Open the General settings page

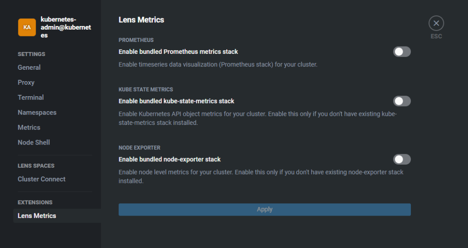click(29, 67)
